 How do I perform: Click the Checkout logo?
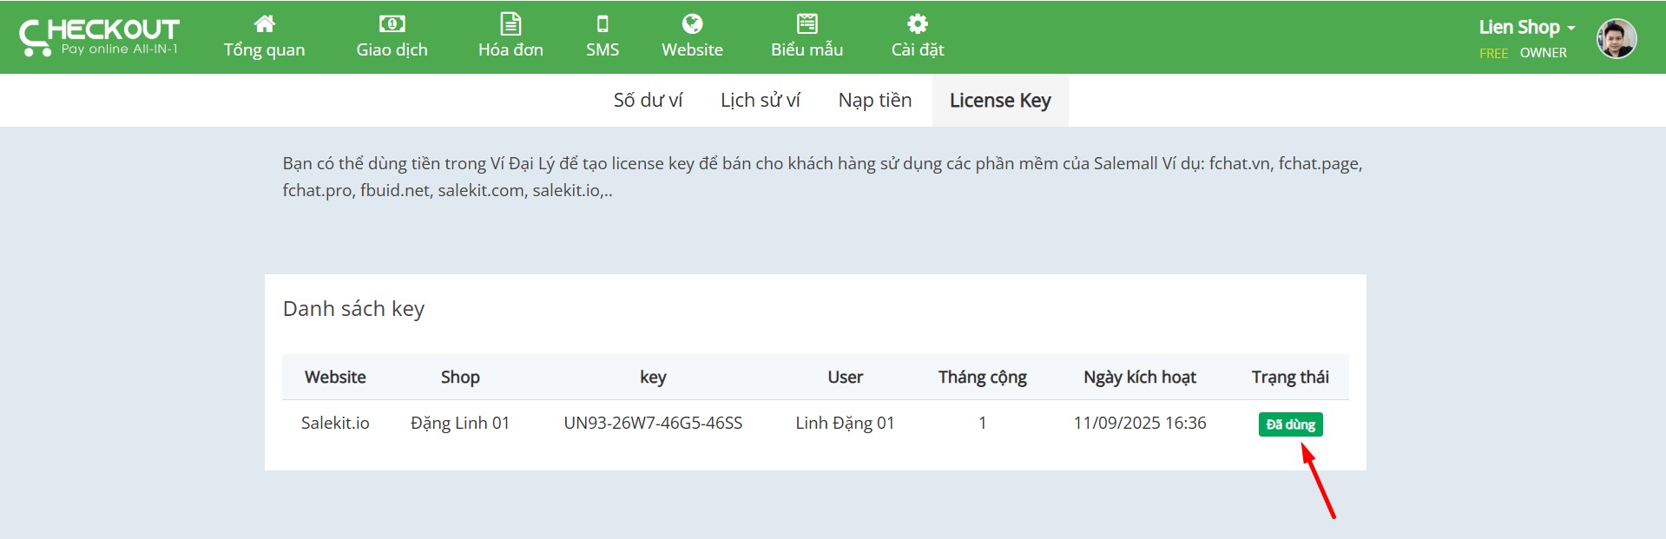(x=99, y=37)
